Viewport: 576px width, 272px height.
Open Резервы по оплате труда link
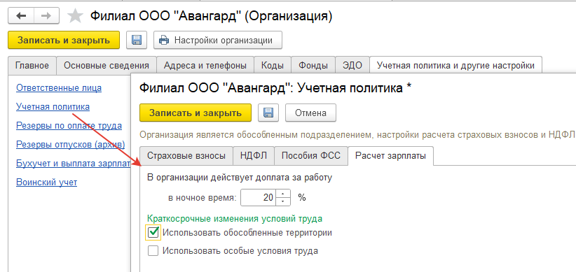pyautogui.click(x=69, y=126)
